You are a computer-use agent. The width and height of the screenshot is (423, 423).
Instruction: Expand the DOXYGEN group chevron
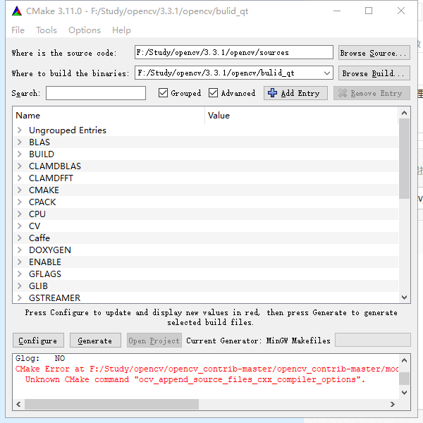[x=20, y=250]
